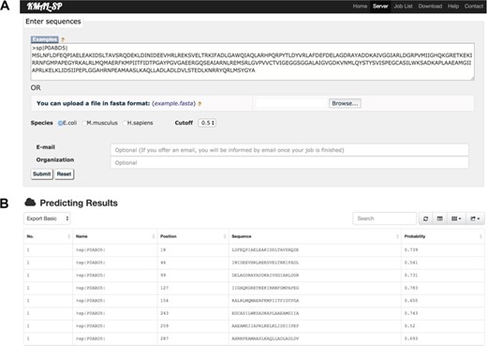Sort by the No. column

(x=49, y=236)
